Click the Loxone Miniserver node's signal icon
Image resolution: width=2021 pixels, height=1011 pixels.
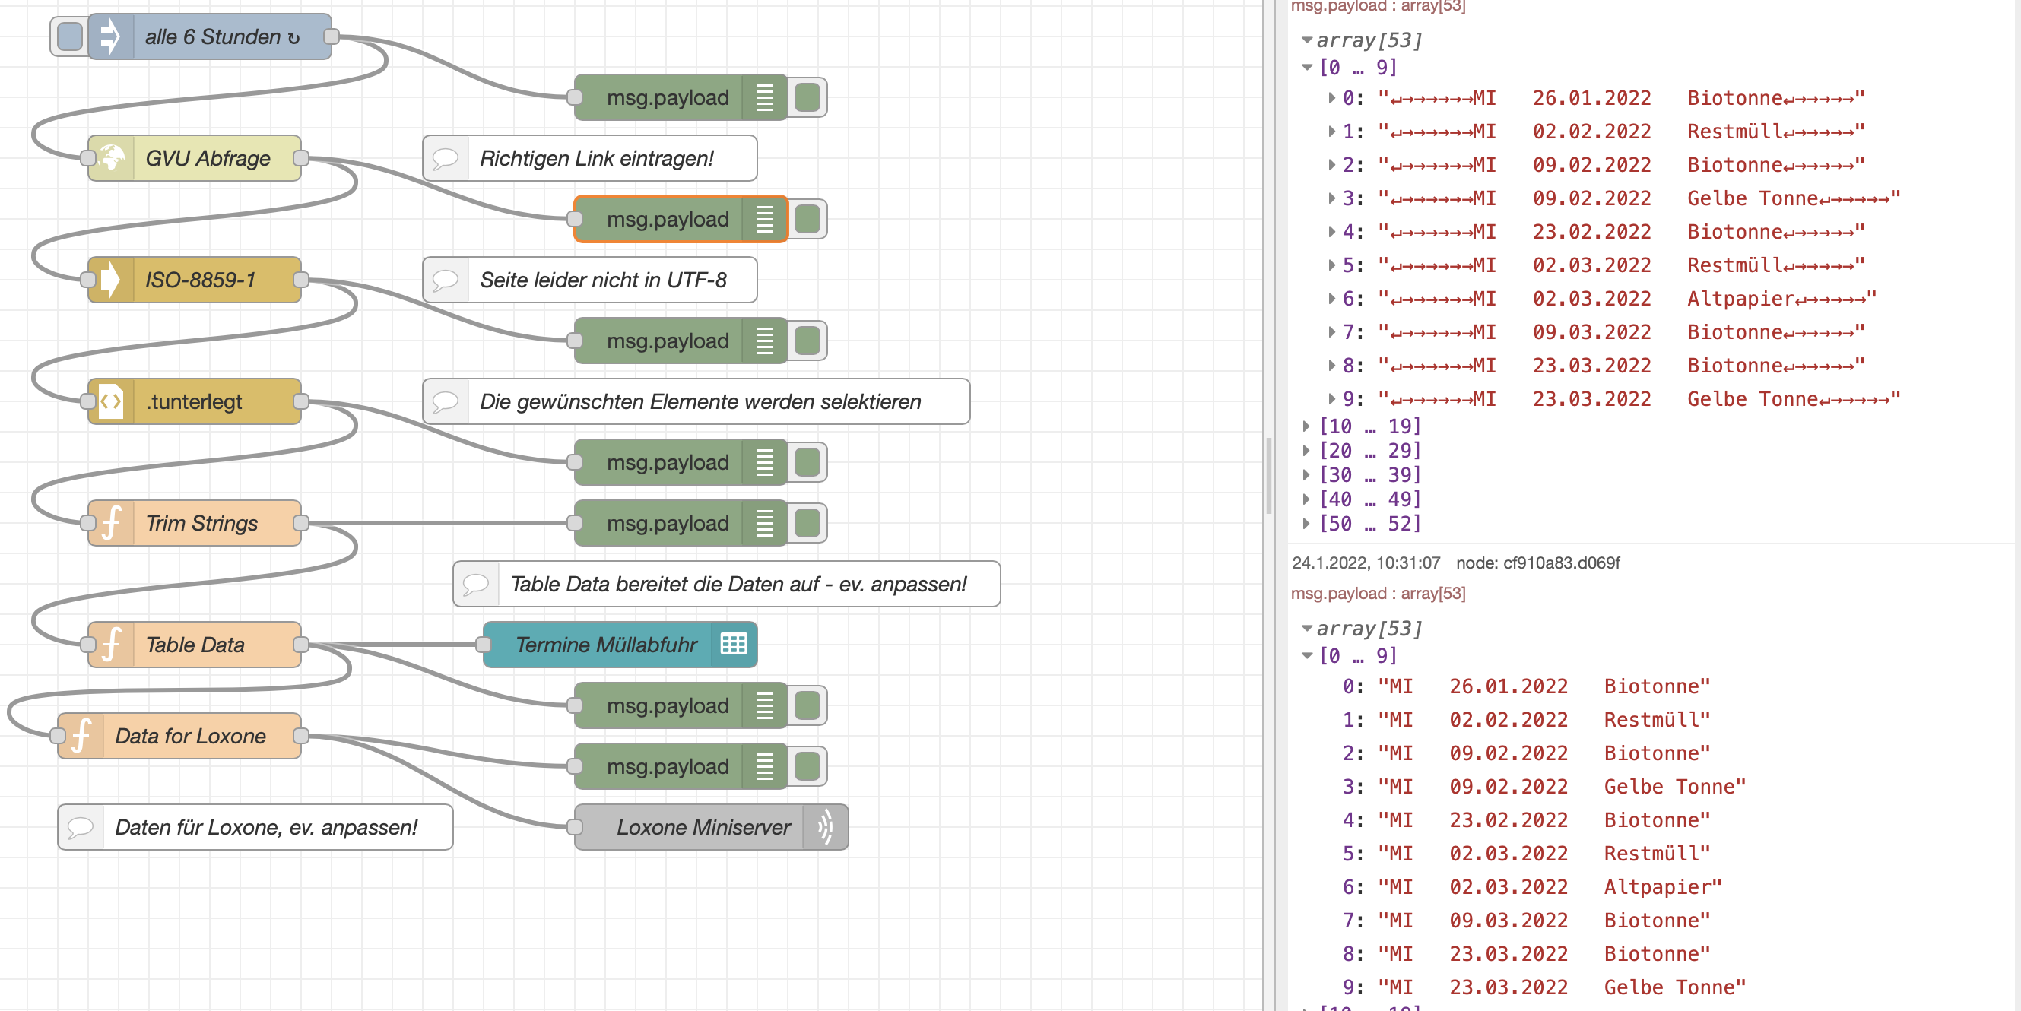tap(824, 827)
